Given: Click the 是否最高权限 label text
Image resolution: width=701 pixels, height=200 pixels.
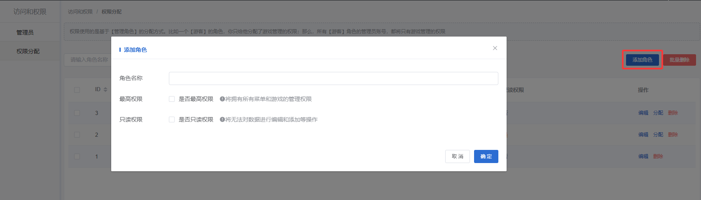Looking at the screenshot, I should click(x=196, y=99).
